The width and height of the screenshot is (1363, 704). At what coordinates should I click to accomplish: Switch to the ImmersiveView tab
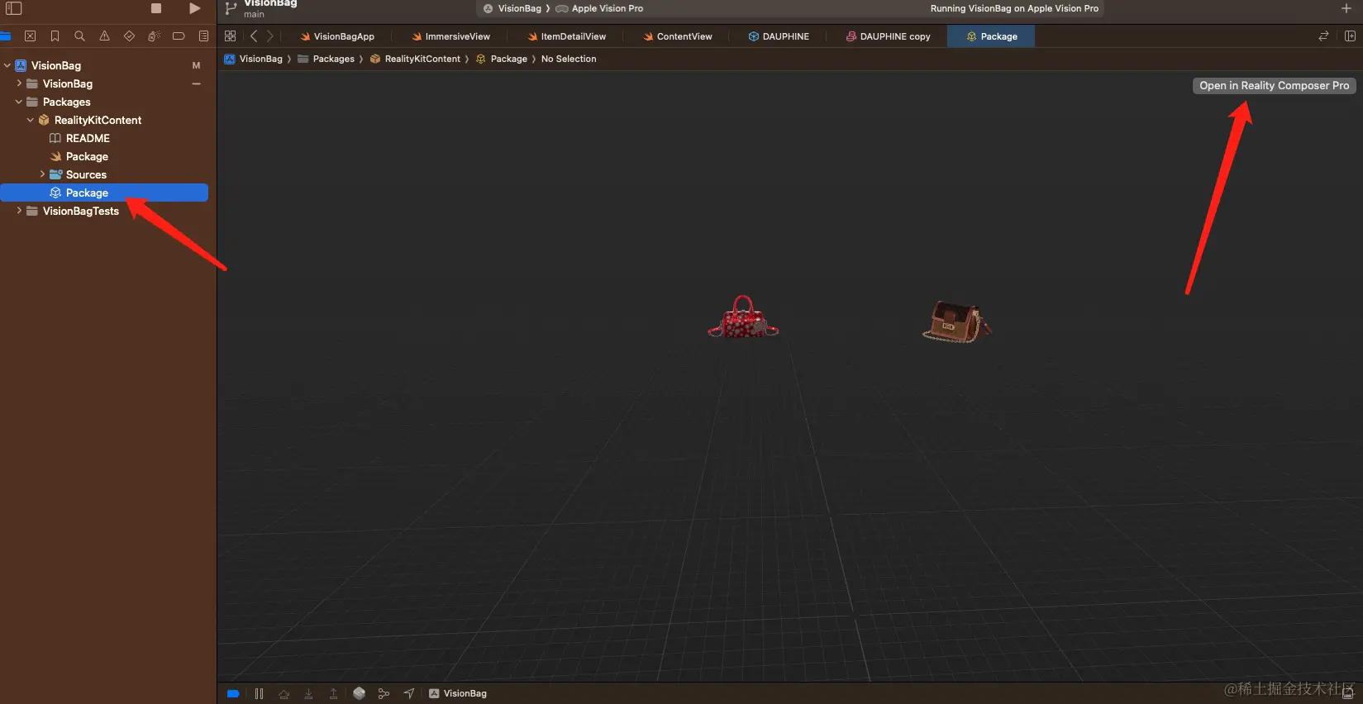point(451,36)
